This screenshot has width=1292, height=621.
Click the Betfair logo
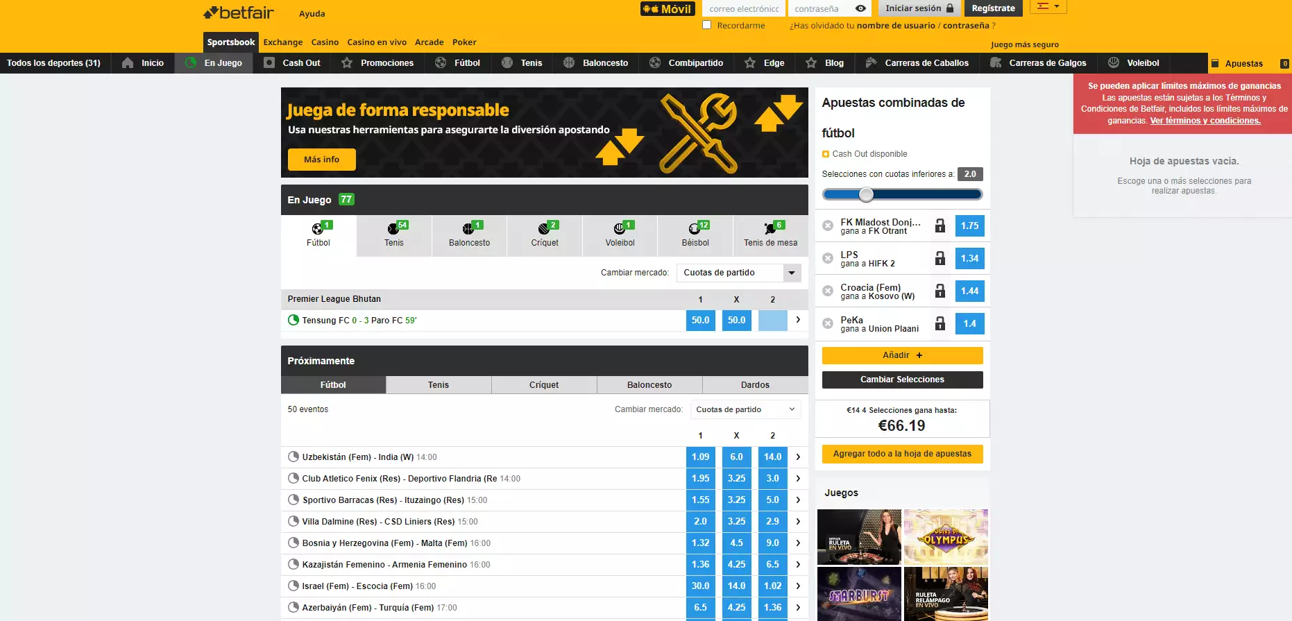pyautogui.click(x=238, y=12)
